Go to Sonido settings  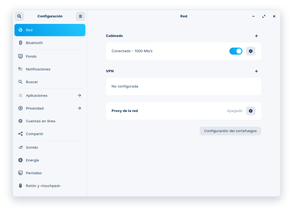point(50,147)
